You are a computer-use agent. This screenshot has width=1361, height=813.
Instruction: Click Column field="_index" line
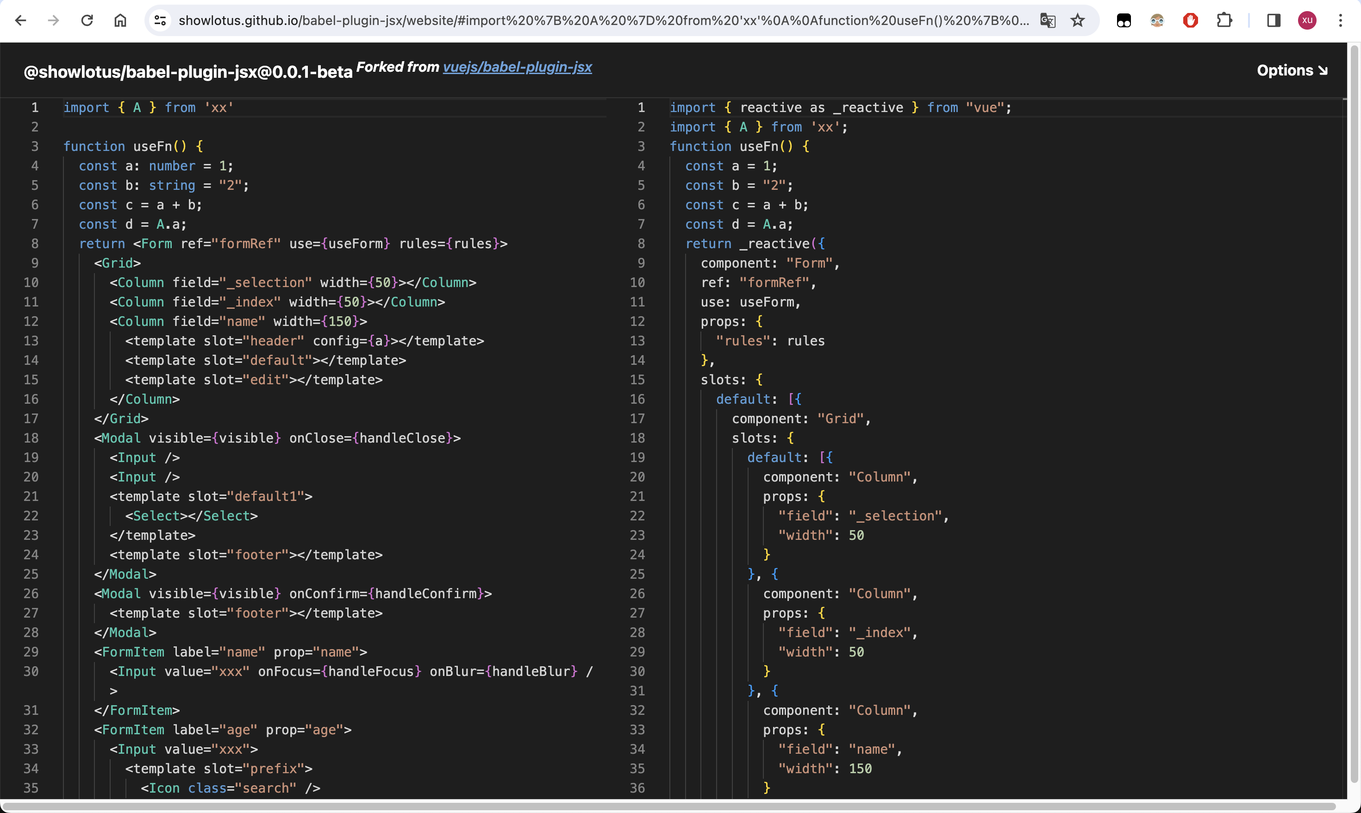pyautogui.click(x=277, y=302)
